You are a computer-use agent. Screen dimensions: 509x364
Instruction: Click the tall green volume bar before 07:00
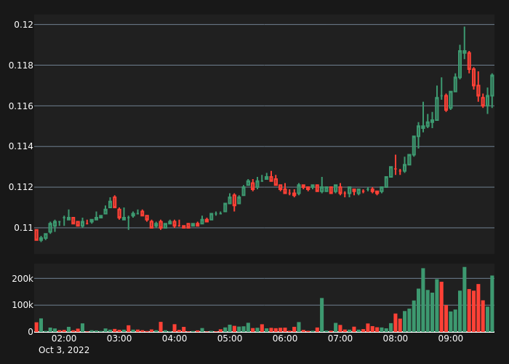click(321, 315)
